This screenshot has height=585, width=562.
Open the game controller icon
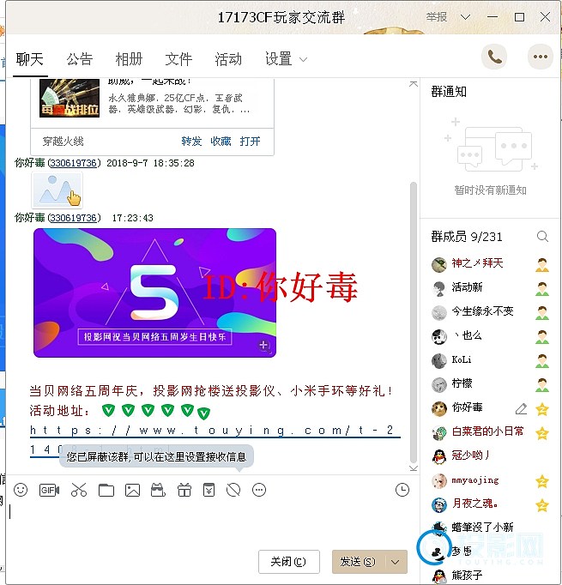pos(158,490)
